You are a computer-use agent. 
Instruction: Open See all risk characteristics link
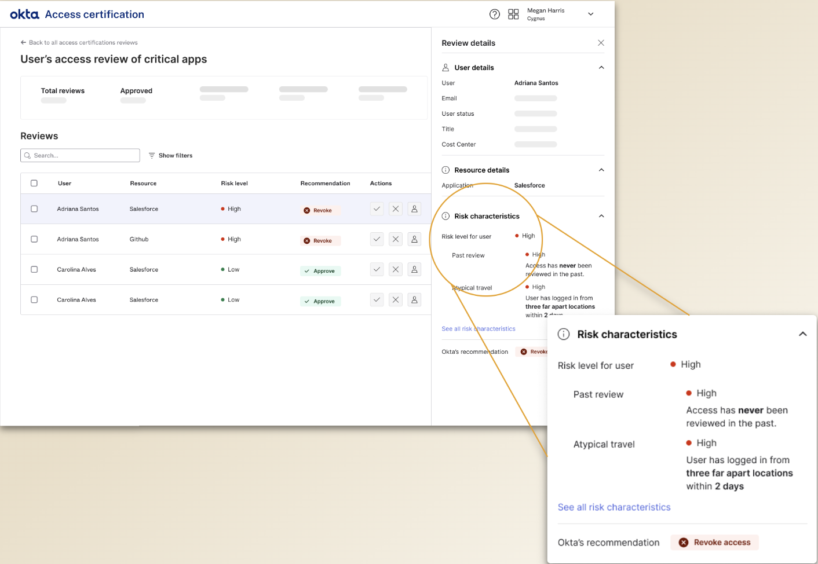coord(613,507)
